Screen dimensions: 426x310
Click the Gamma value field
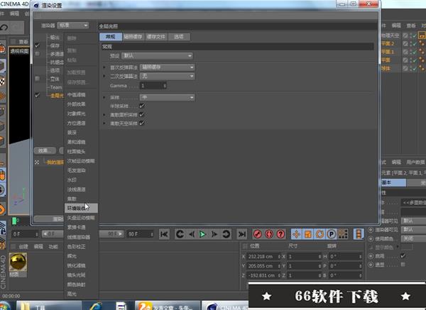point(153,86)
